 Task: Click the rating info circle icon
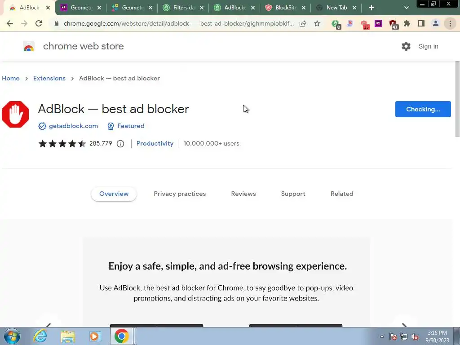(120, 144)
